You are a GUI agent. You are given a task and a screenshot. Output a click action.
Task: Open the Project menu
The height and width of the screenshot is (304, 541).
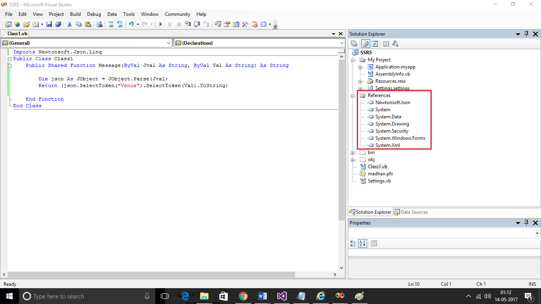point(56,14)
